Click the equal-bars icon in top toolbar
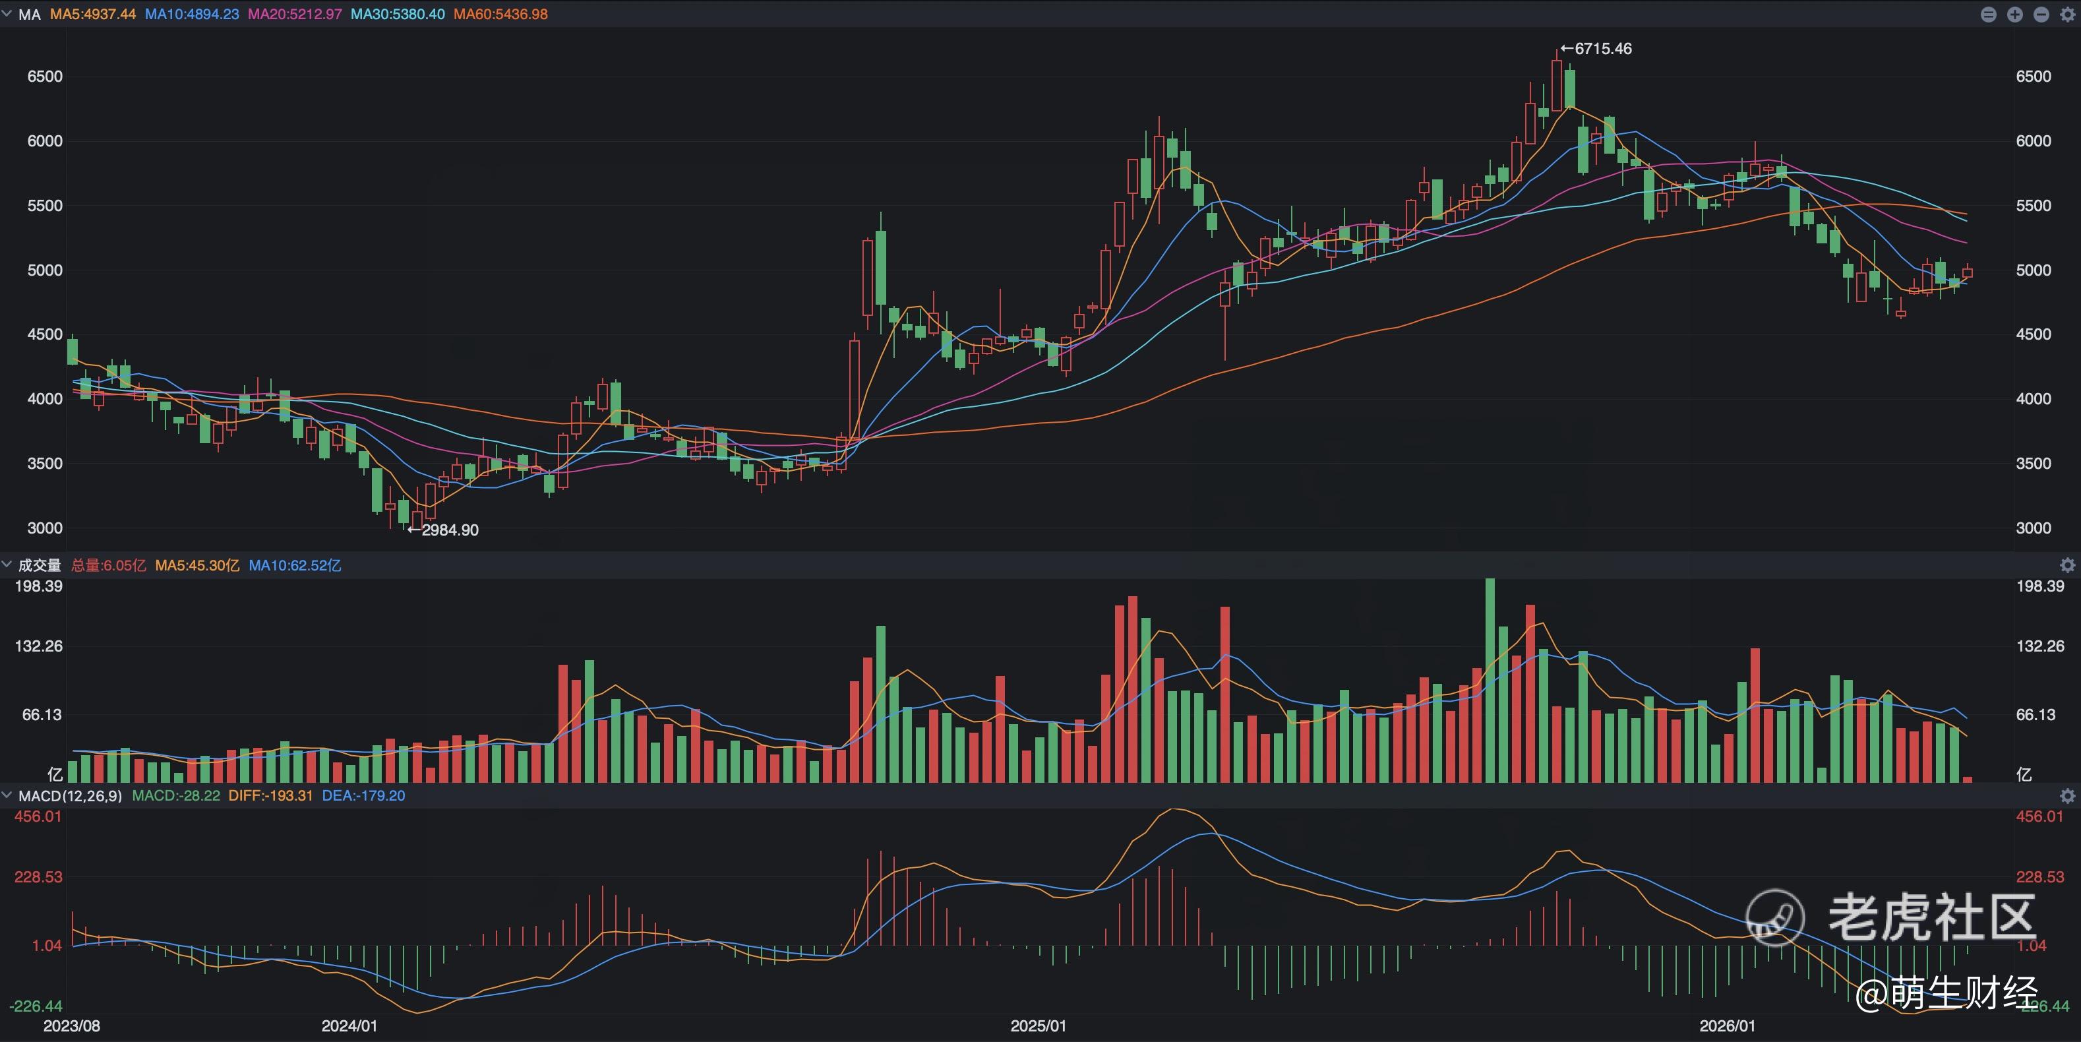Viewport: 2081px width, 1042px height. point(1989,15)
